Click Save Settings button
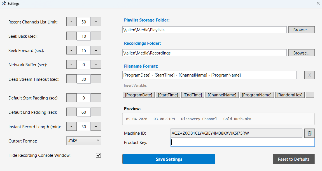The image size is (322, 171). pyautogui.click(x=169, y=159)
